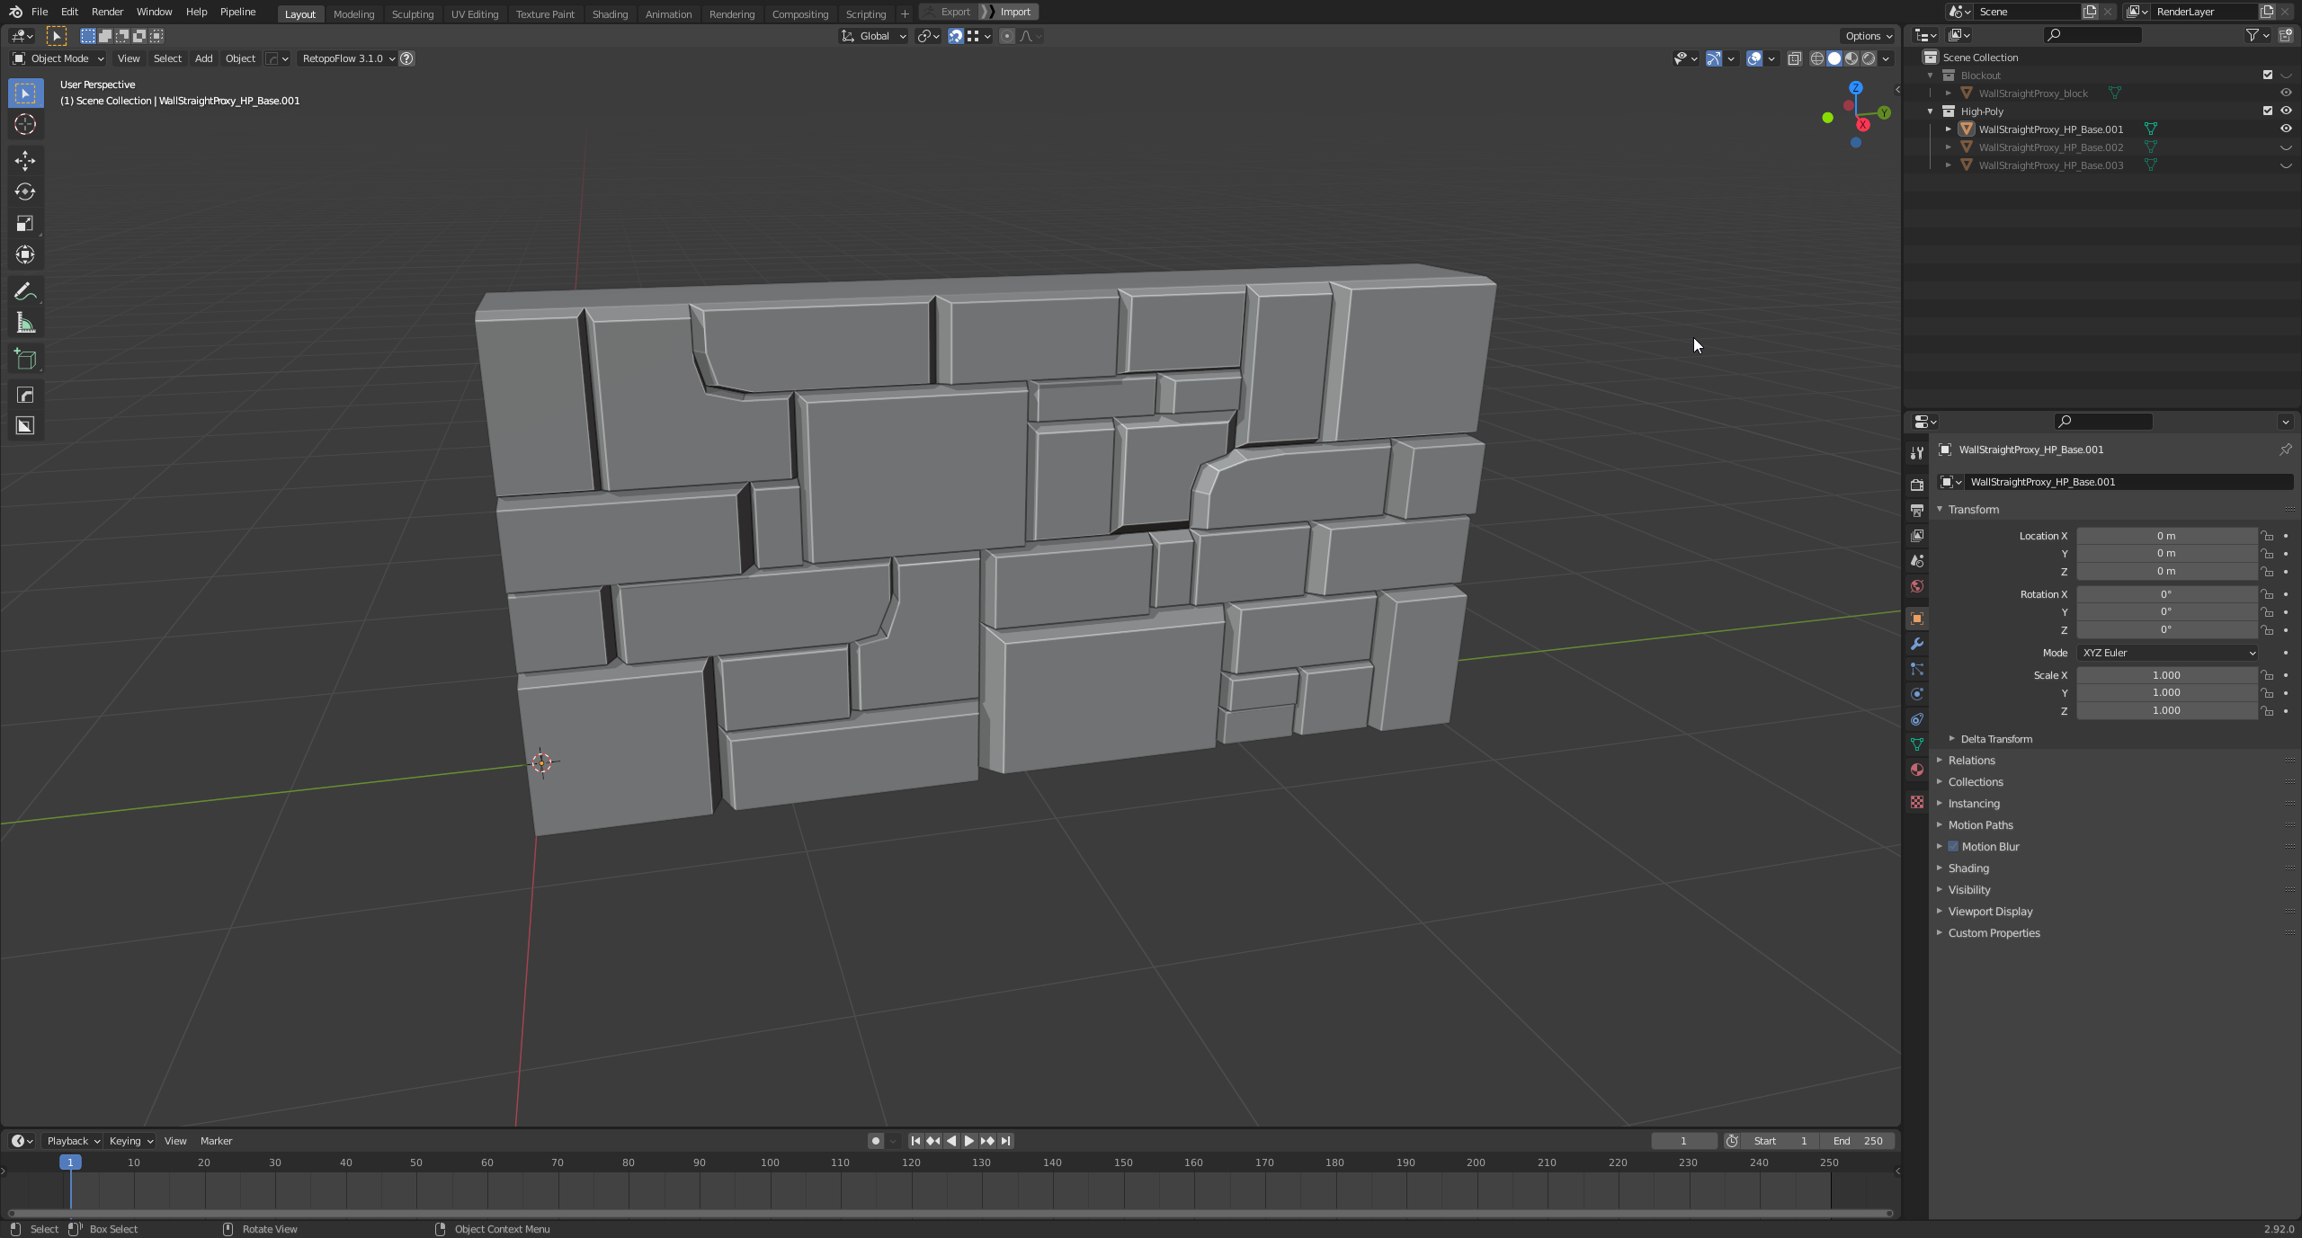Toggle Blockout collection exclude checkbox
This screenshot has height=1238, width=2302.
click(x=2267, y=76)
